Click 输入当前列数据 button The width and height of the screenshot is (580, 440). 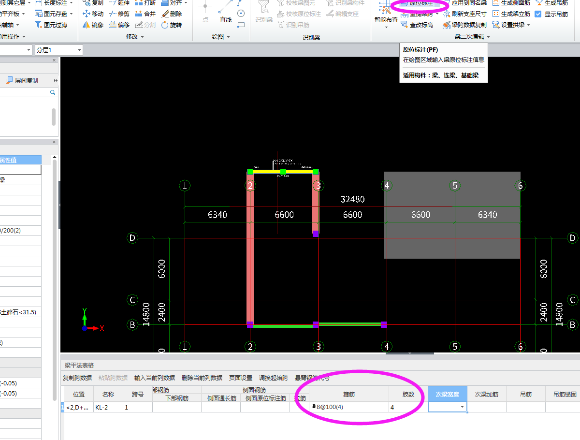pos(155,378)
